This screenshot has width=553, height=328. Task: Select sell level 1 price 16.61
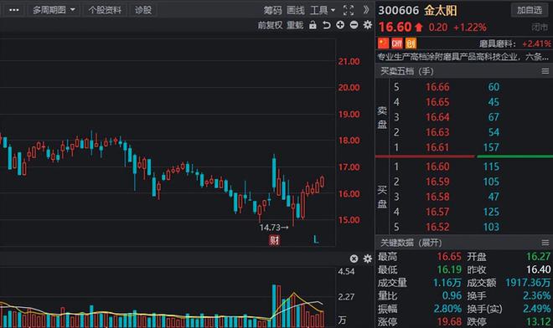tap(437, 147)
